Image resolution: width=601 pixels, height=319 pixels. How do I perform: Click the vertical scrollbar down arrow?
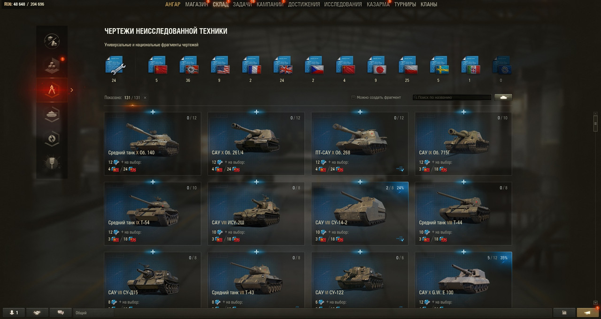(x=595, y=303)
